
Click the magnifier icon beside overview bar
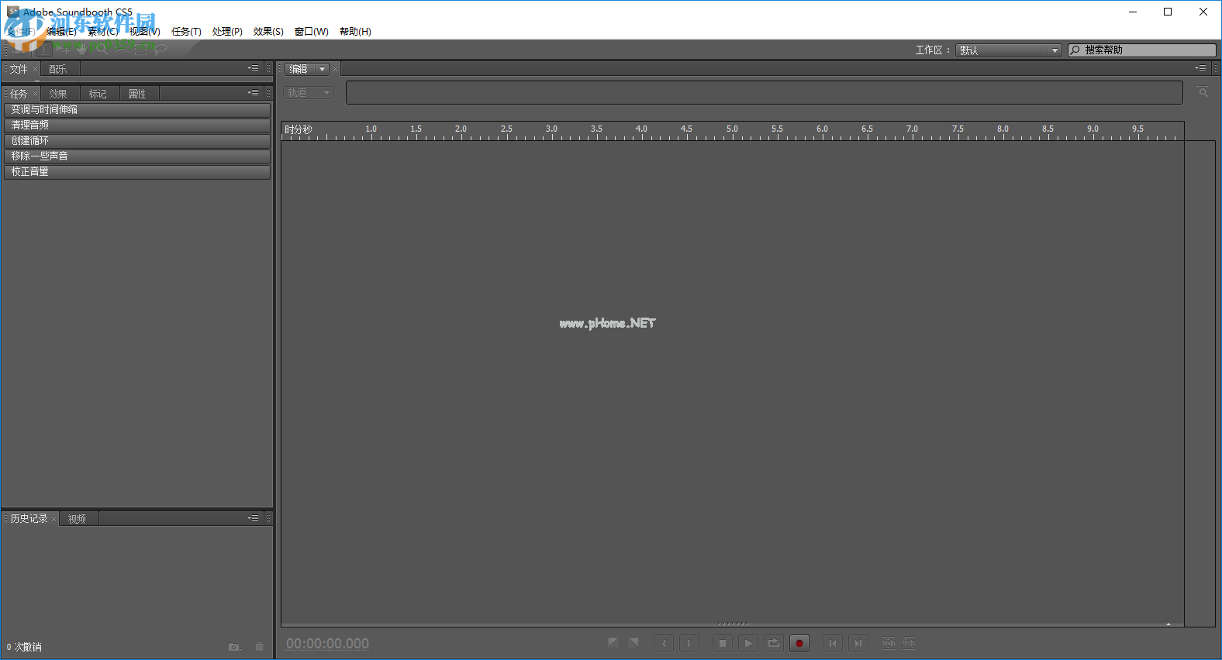pyautogui.click(x=1203, y=92)
